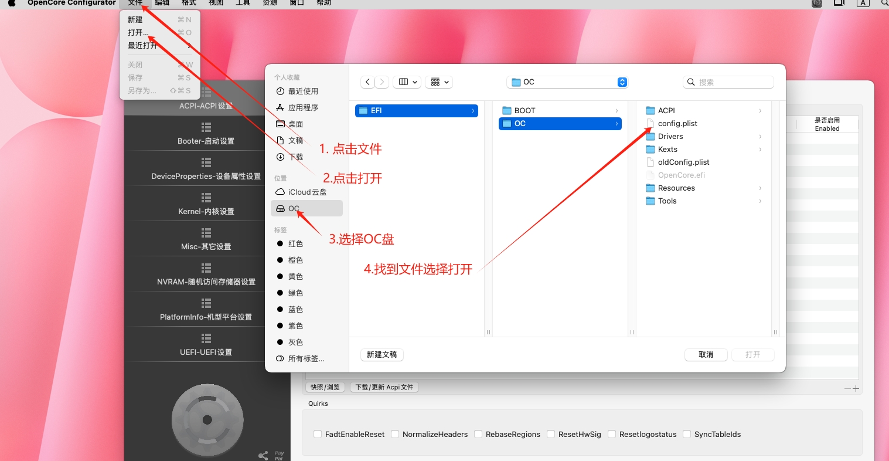The image size is (889, 461).
Task: Click the PayPal donate icon
Action: [x=279, y=455]
